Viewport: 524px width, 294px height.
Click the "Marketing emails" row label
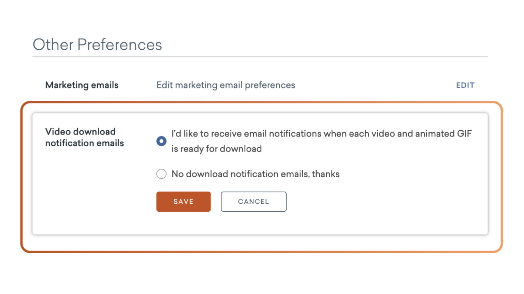click(x=82, y=85)
